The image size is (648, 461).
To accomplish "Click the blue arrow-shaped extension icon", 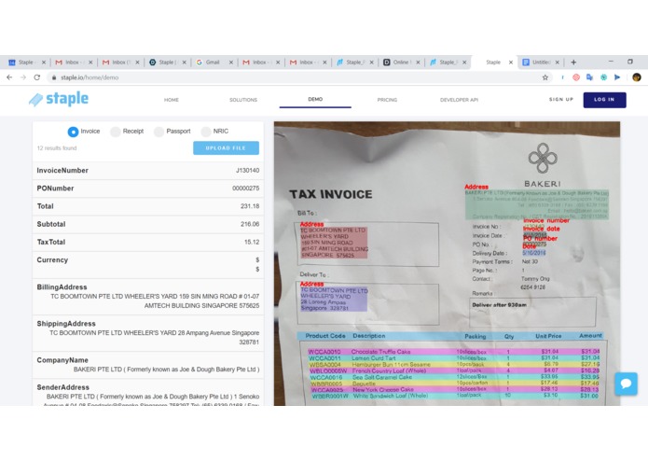I will coord(617,77).
